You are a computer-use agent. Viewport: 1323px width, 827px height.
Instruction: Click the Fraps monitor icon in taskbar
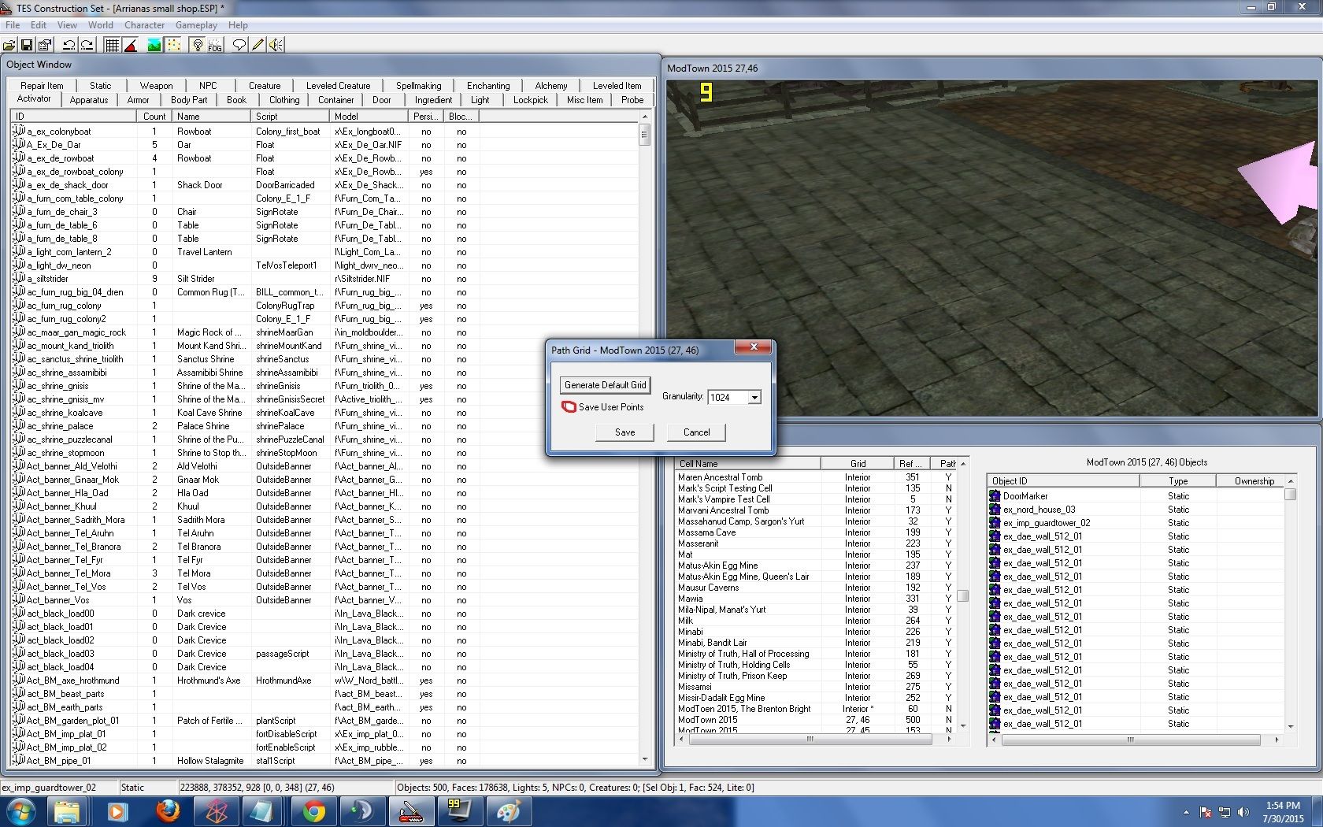click(460, 811)
